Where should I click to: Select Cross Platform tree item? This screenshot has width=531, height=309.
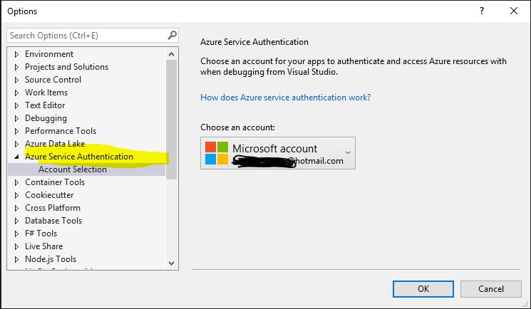tap(53, 208)
